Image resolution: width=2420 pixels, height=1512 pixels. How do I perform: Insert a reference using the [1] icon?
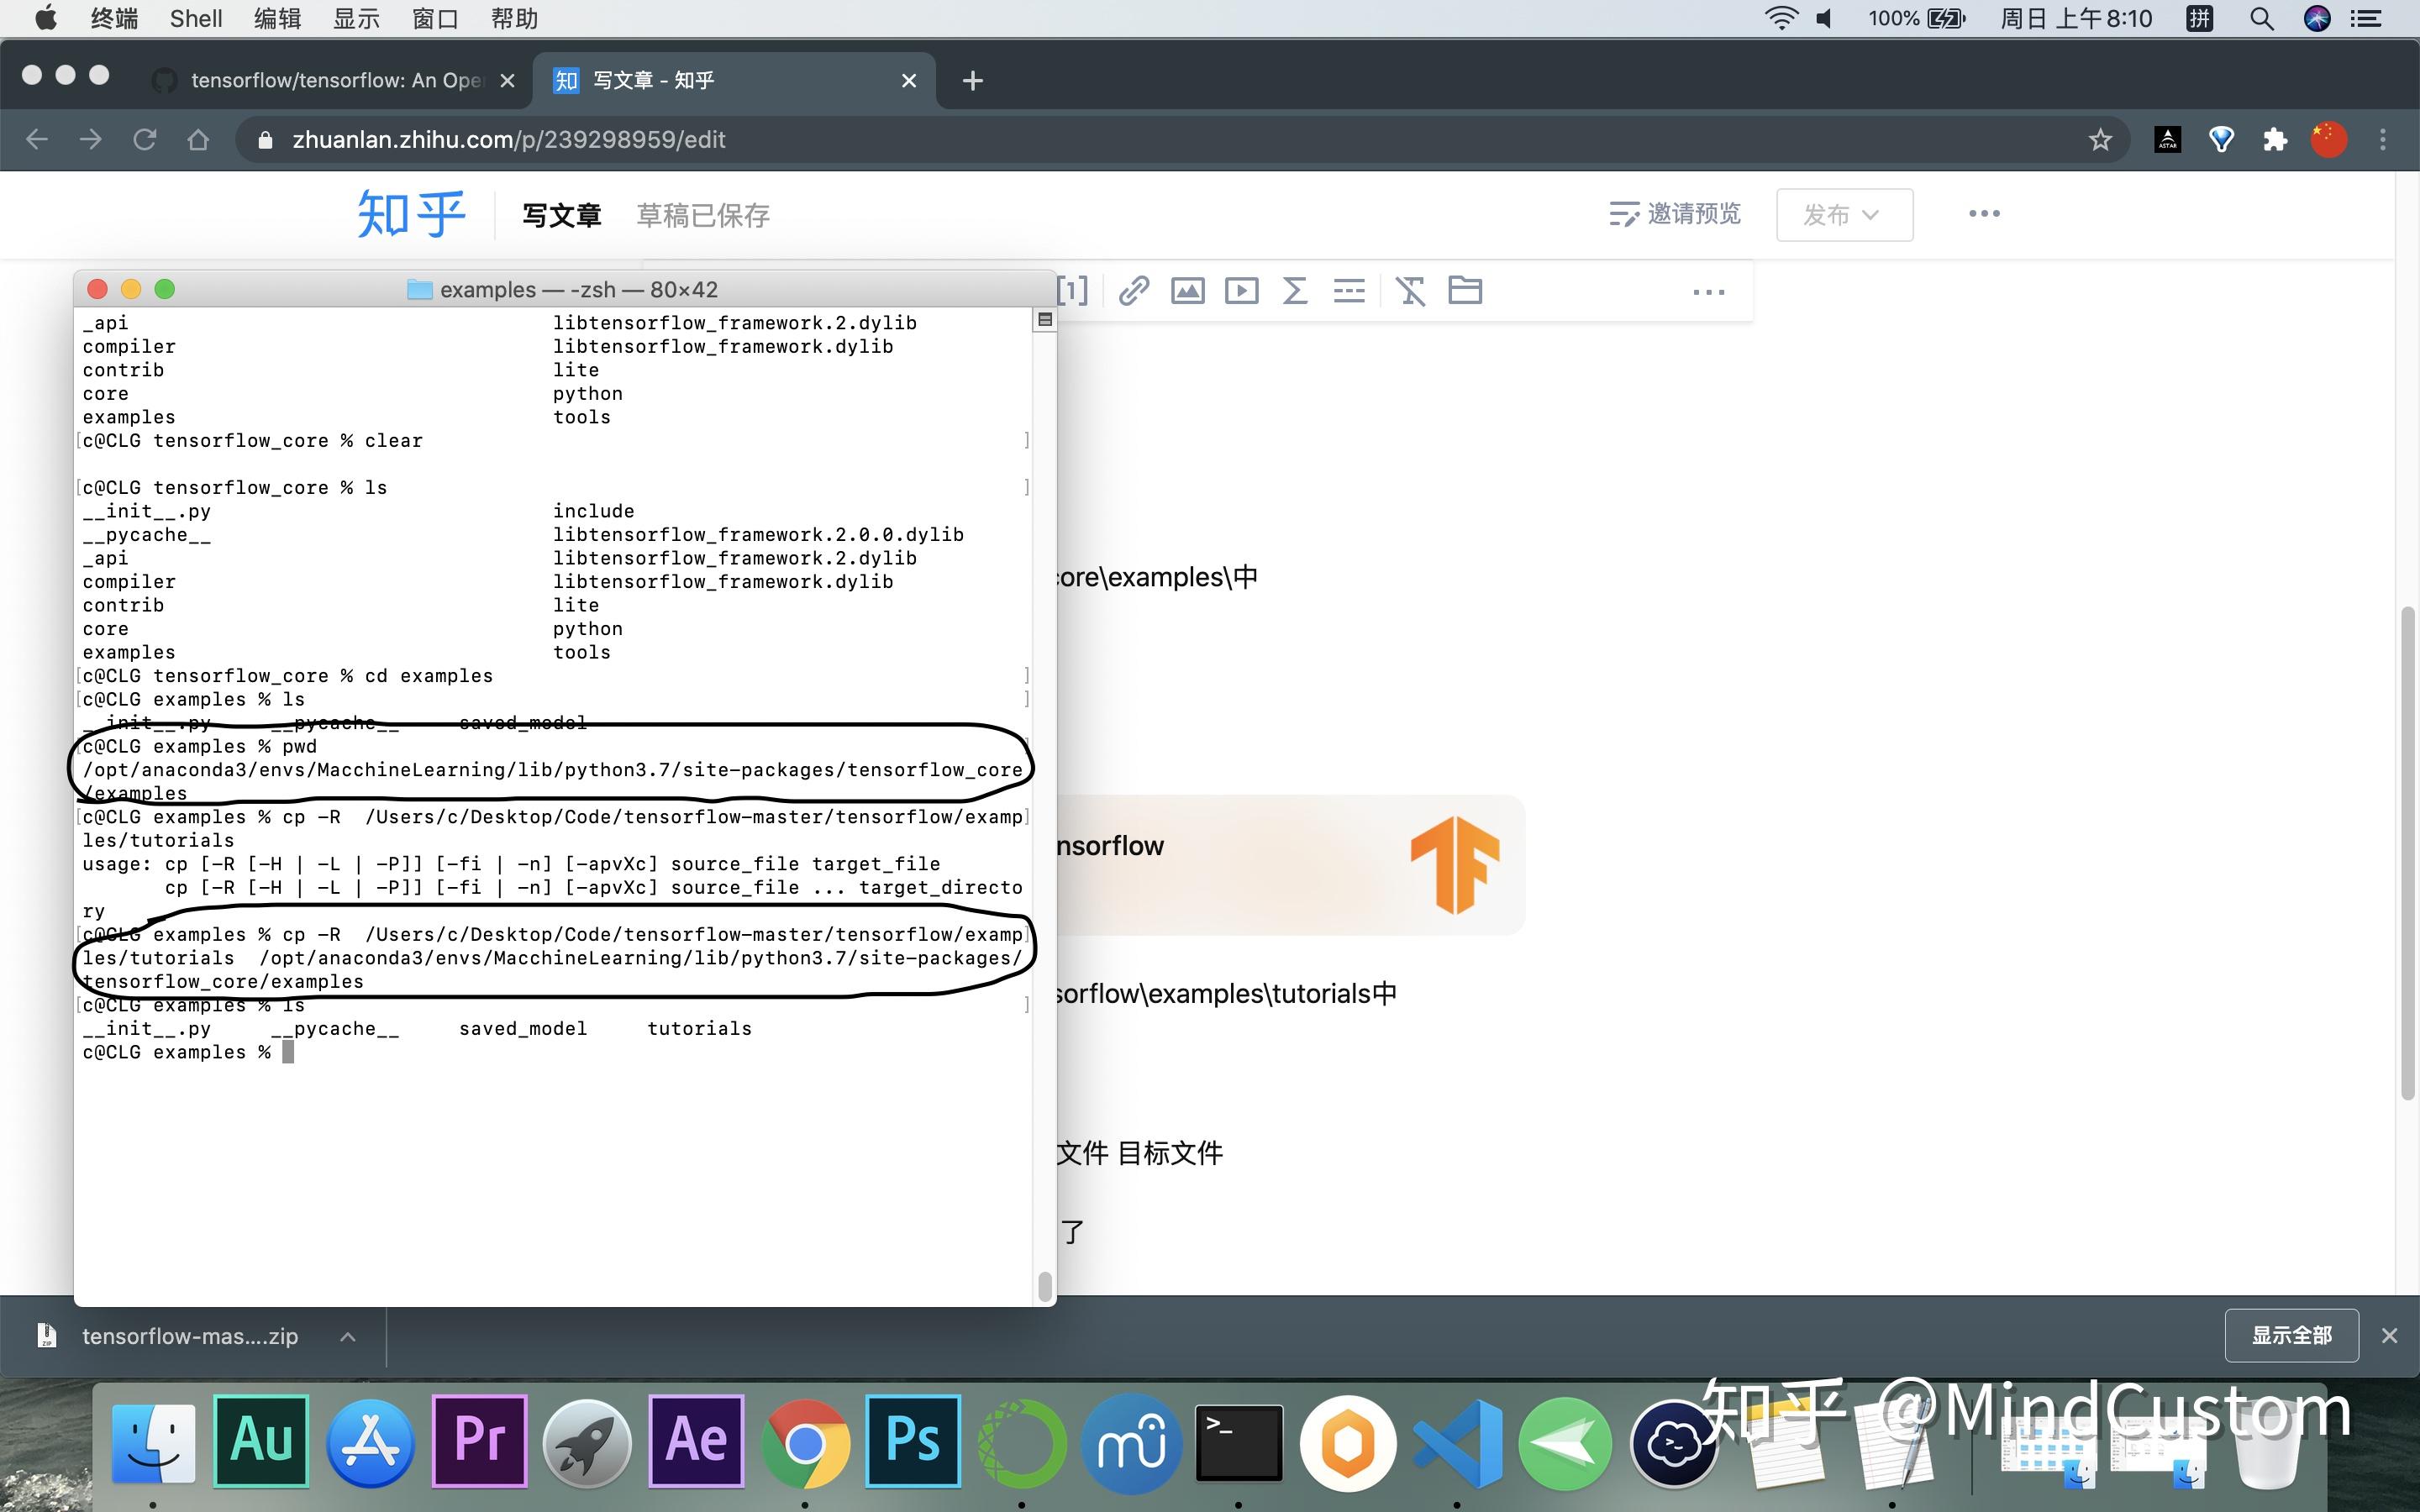1072,290
